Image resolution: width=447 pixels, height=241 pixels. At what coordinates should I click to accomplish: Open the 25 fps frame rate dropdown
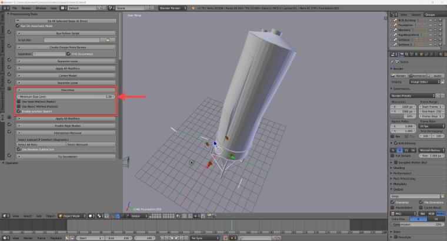pos(432,126)
